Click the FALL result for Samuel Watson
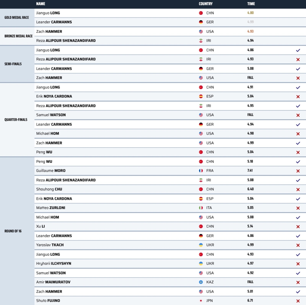The width and height of the screenshot is (306, 305). [250, 115]
